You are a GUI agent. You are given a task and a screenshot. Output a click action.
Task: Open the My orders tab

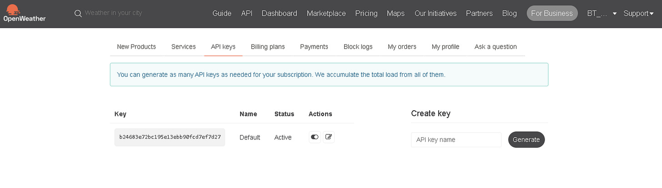coord(402,46)
